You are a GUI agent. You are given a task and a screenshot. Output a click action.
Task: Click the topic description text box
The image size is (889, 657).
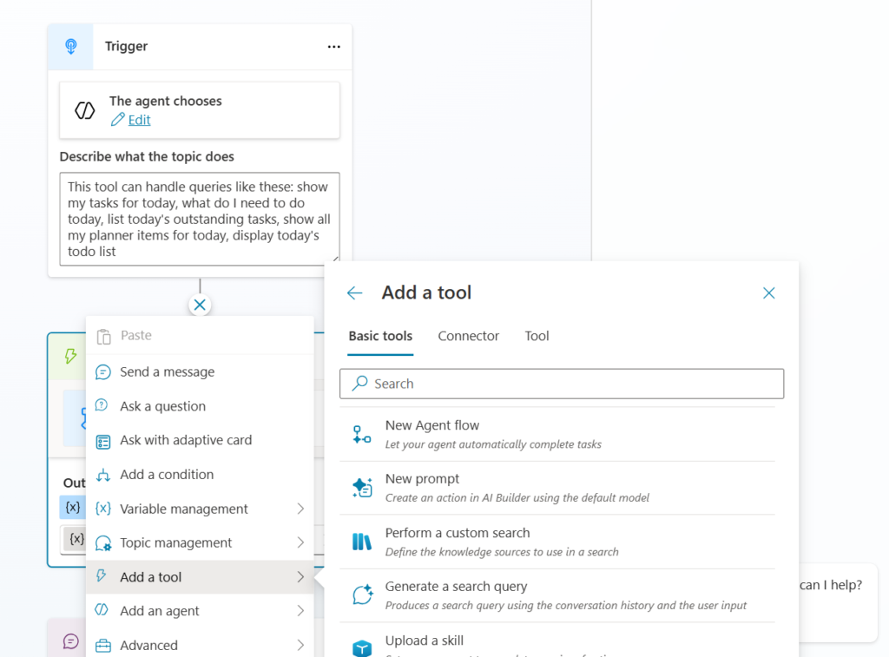click(200, 219)
